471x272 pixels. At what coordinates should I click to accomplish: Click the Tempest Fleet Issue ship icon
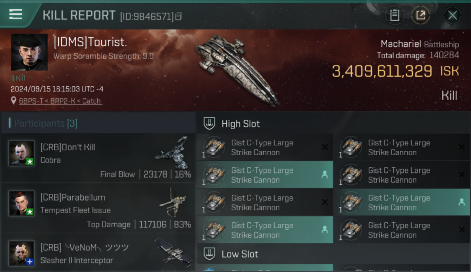(173, 202)
